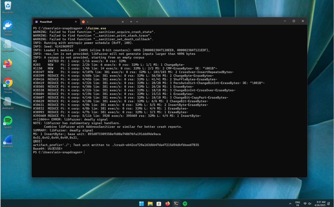Click the '#38832 REDUCE' output line
Image resolution: width=334 pixels, height=207 pixels.
111,109
